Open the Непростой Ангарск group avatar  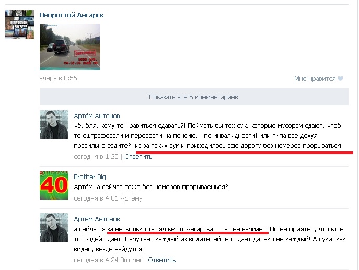point(19,25)
